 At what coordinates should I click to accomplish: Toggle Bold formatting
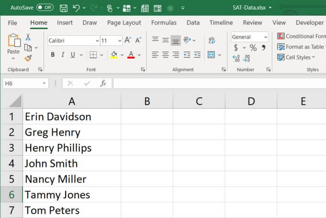[x=53, y=55]
